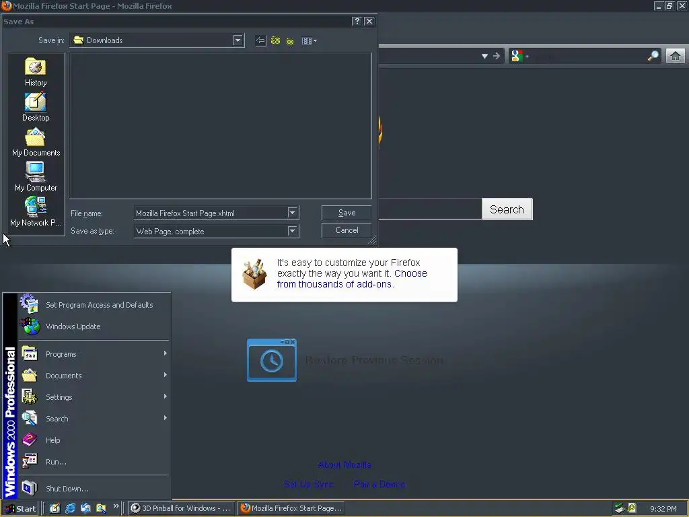Screen dimensions: 689x517
Task: Choose Run... from the Start menu
Action: (94, 462)
